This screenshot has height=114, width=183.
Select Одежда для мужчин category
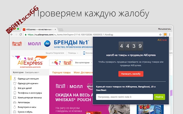tap(28, 84)
